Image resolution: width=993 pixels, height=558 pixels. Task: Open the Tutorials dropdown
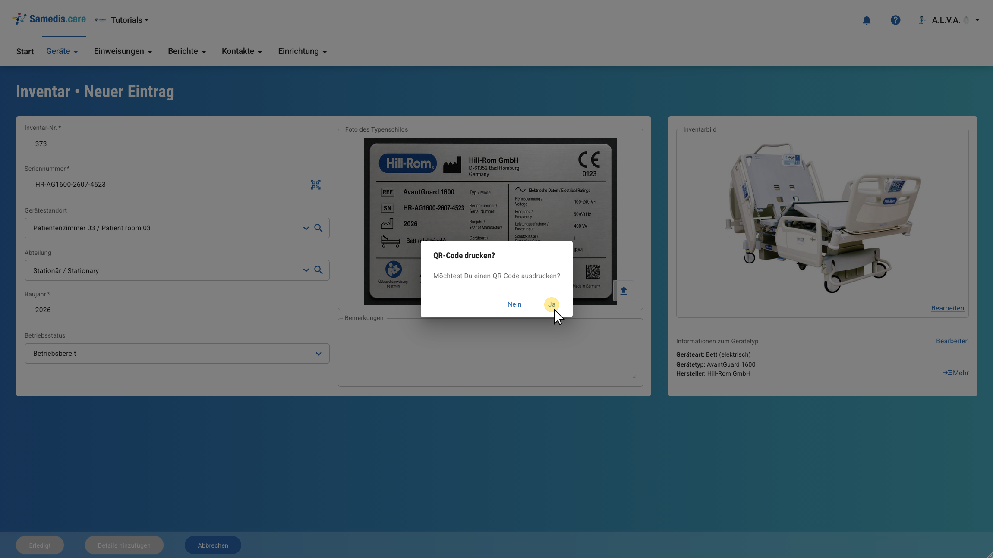[129, 20]
